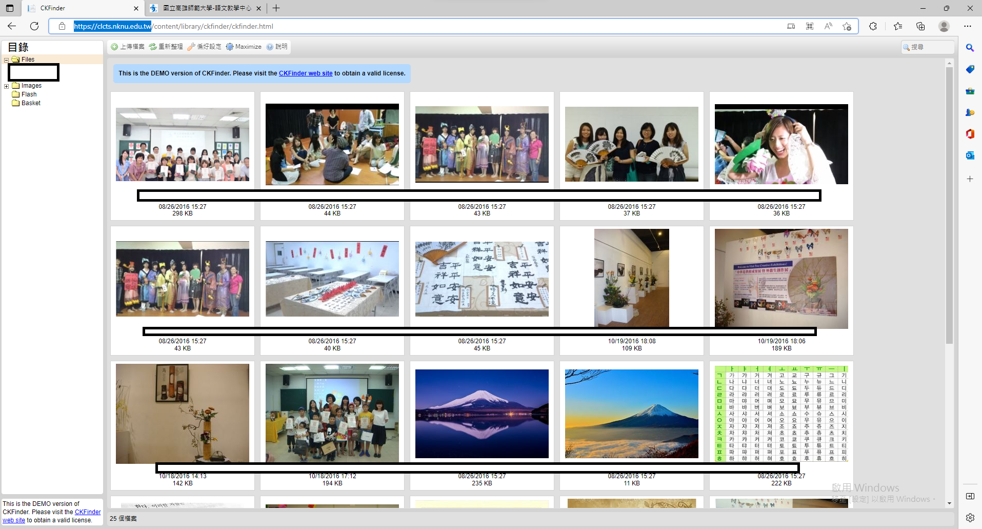Open the Favorites list icon
The width and height of the screenshot is (982, 529).
point(898,26)
